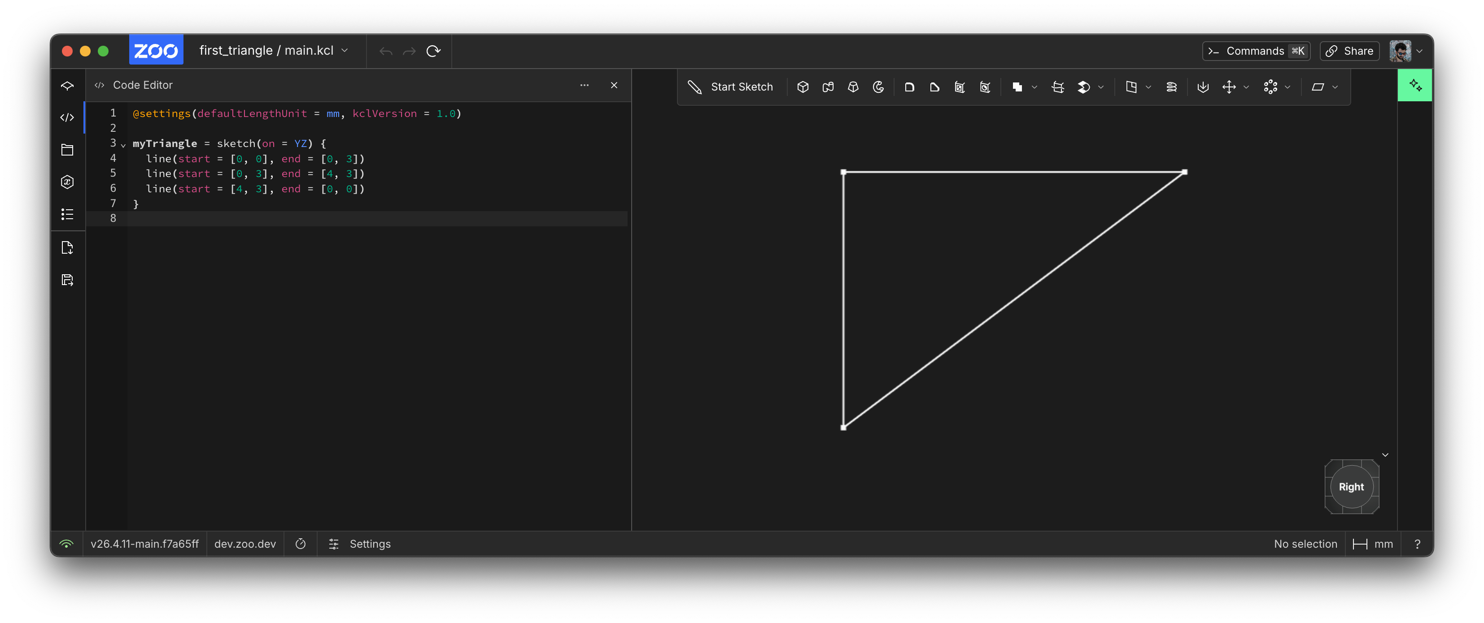Open the Code Editor three-dot menu
Screen dimensions: 1484x623
[584, 85]
